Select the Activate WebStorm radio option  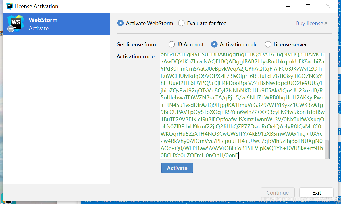(x=145, y=23)
